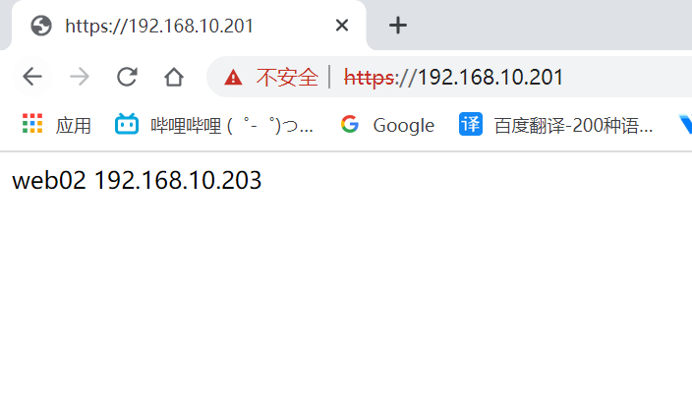
Task: Open a new tab with plus button
Action: (x=398, y=26)
